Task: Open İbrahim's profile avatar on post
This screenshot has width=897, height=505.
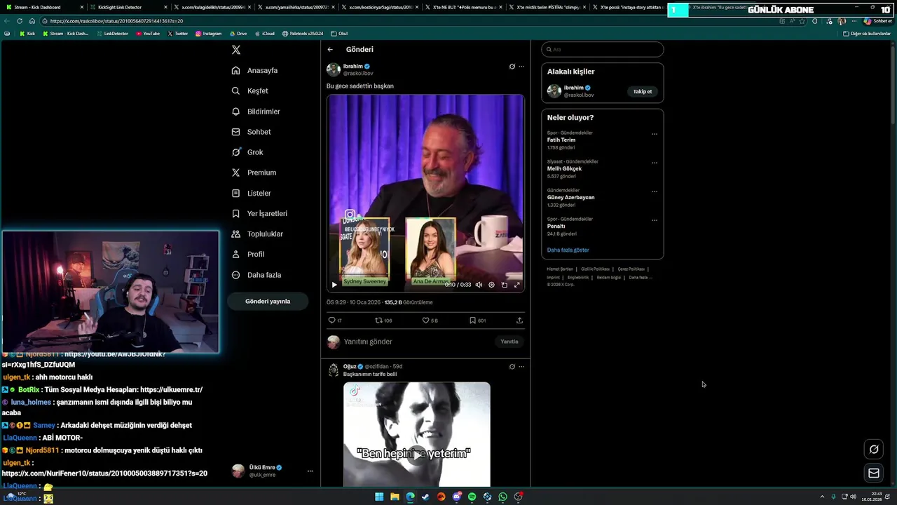Action: (334, 69)
